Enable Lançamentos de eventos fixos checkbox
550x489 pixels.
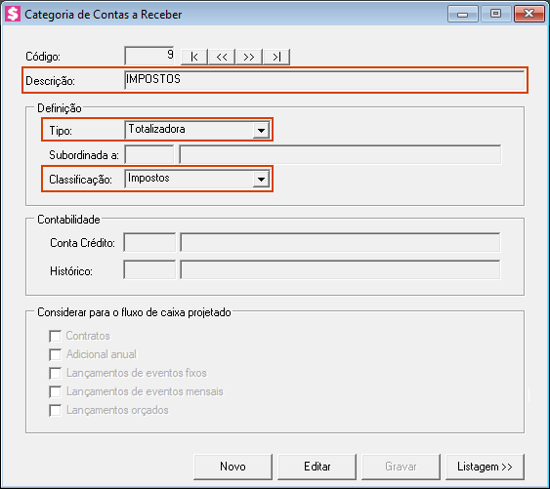(55, 373)
